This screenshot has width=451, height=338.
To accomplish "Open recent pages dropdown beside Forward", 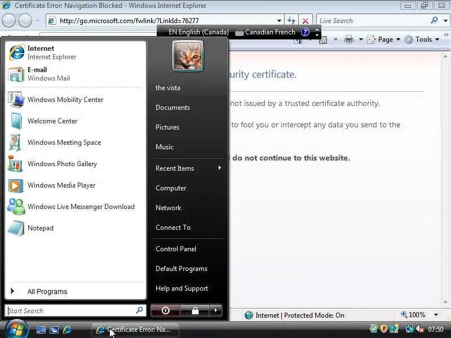I will (x=38, y=21).
